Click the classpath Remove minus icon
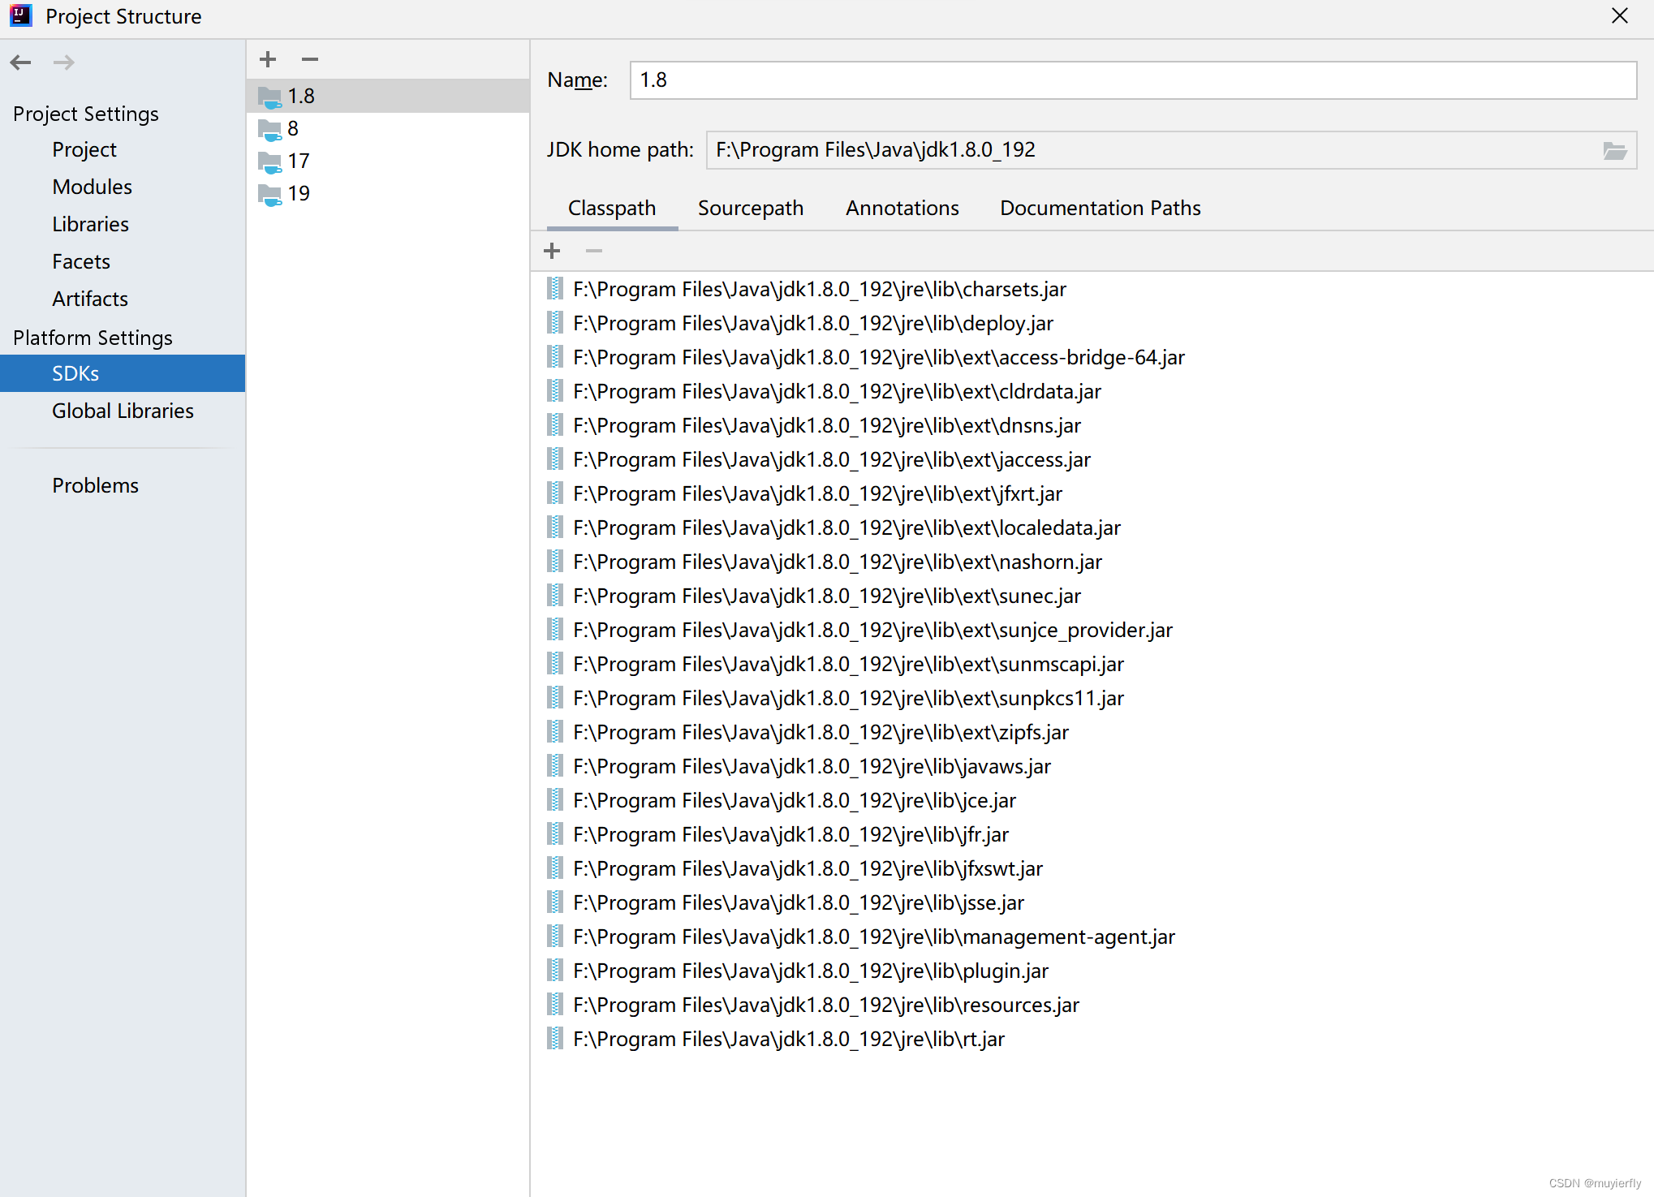The image size is (1654, 1197). pyautogui.click(x=593, y=251)
